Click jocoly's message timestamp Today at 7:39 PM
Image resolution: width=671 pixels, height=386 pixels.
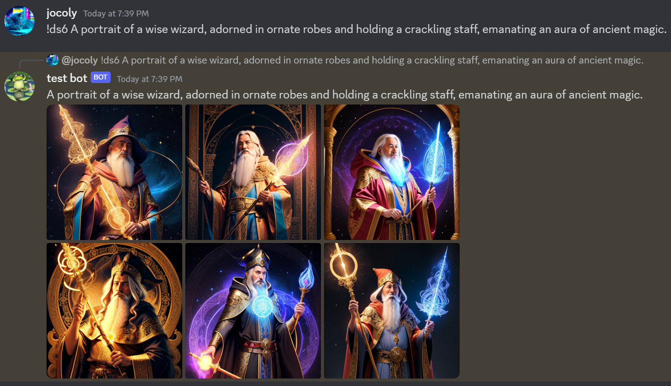click(x=116, y=13)
